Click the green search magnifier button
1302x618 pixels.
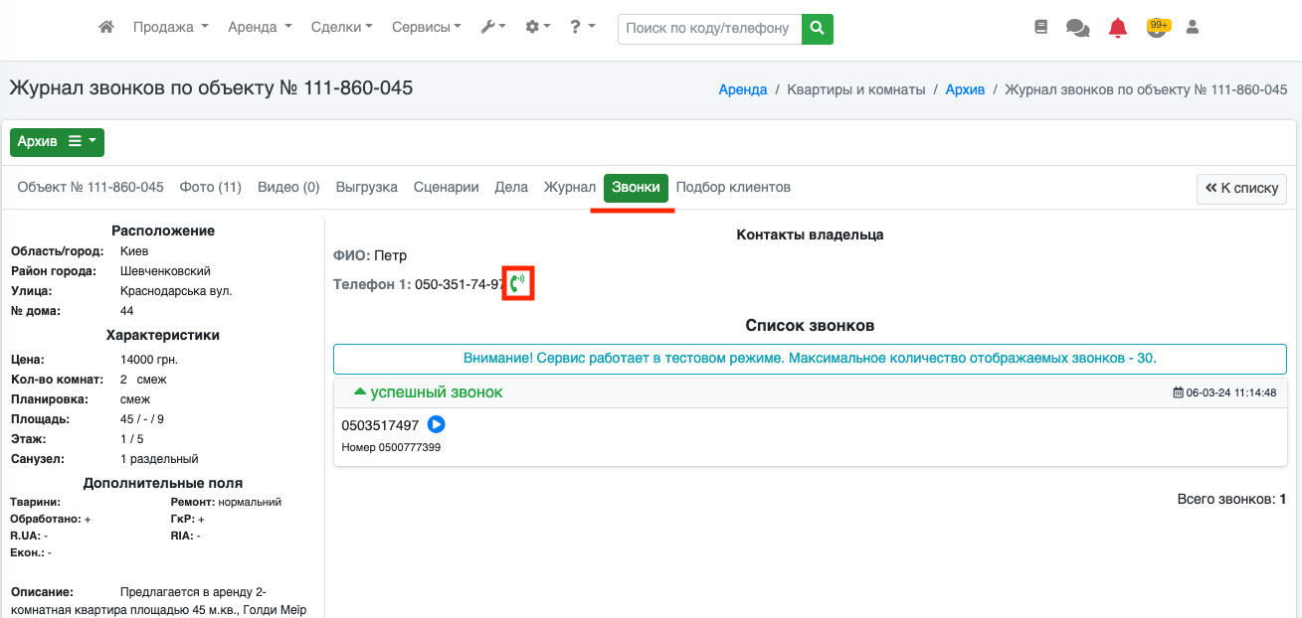point(818,29)
